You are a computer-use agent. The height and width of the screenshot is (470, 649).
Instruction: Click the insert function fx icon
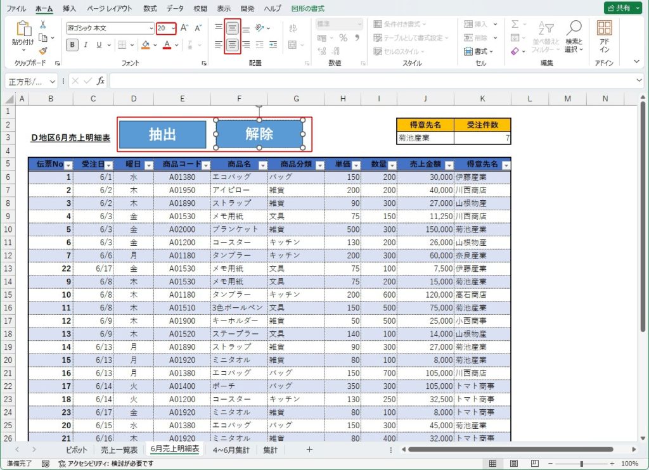[x=101, y=81]
